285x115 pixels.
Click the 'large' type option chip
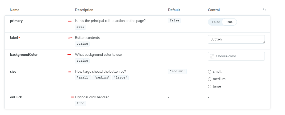[120, 78]
